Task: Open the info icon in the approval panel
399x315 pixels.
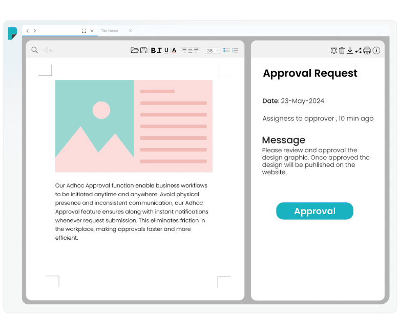Action: coord(376,51)
